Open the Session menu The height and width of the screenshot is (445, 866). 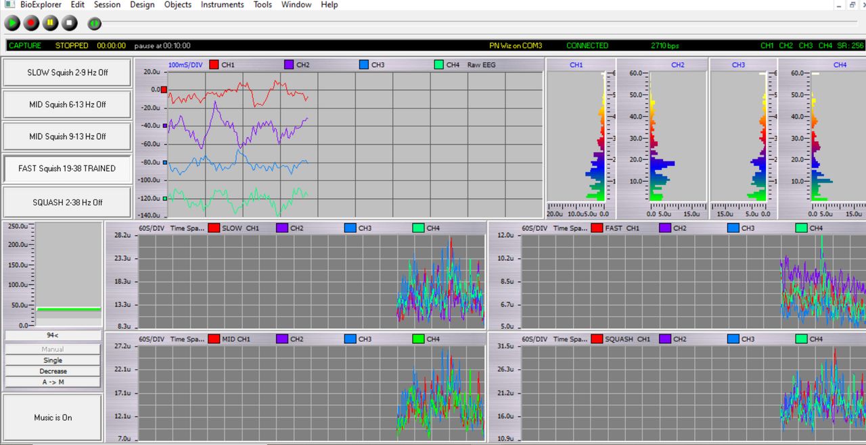107,5
